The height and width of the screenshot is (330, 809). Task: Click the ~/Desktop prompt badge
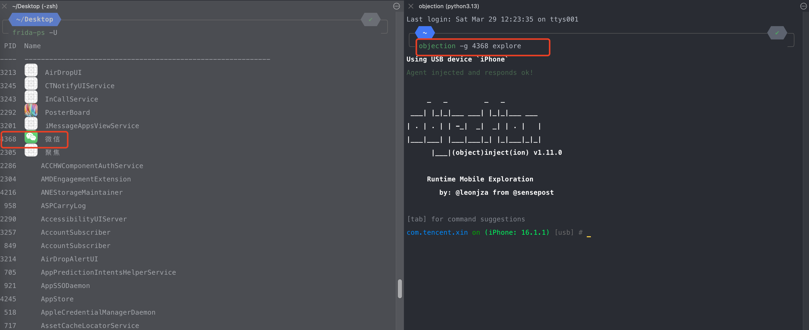[x=35, y=19]
